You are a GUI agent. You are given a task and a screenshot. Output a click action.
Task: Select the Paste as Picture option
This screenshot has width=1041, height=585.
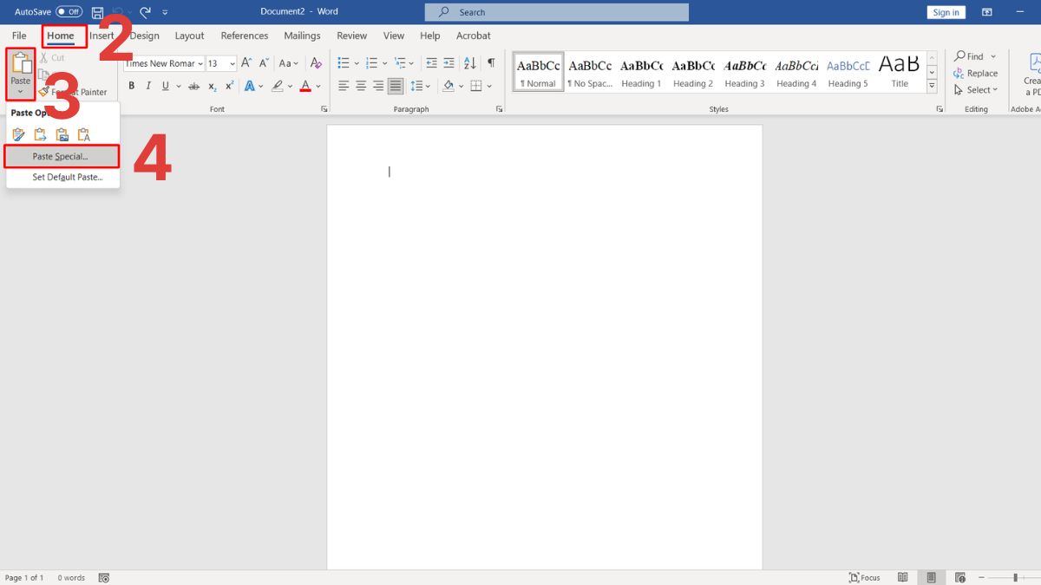pyautogui.click(x=62, y=134)
